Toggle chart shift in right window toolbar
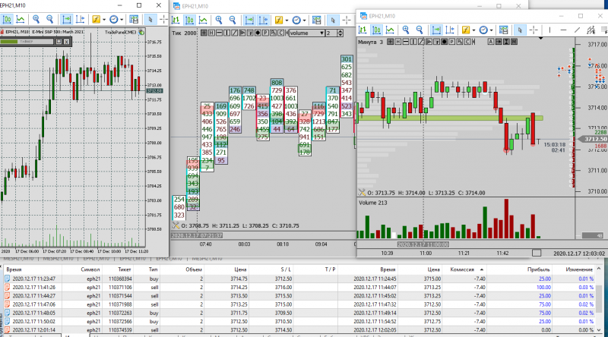 click(450, 30)
